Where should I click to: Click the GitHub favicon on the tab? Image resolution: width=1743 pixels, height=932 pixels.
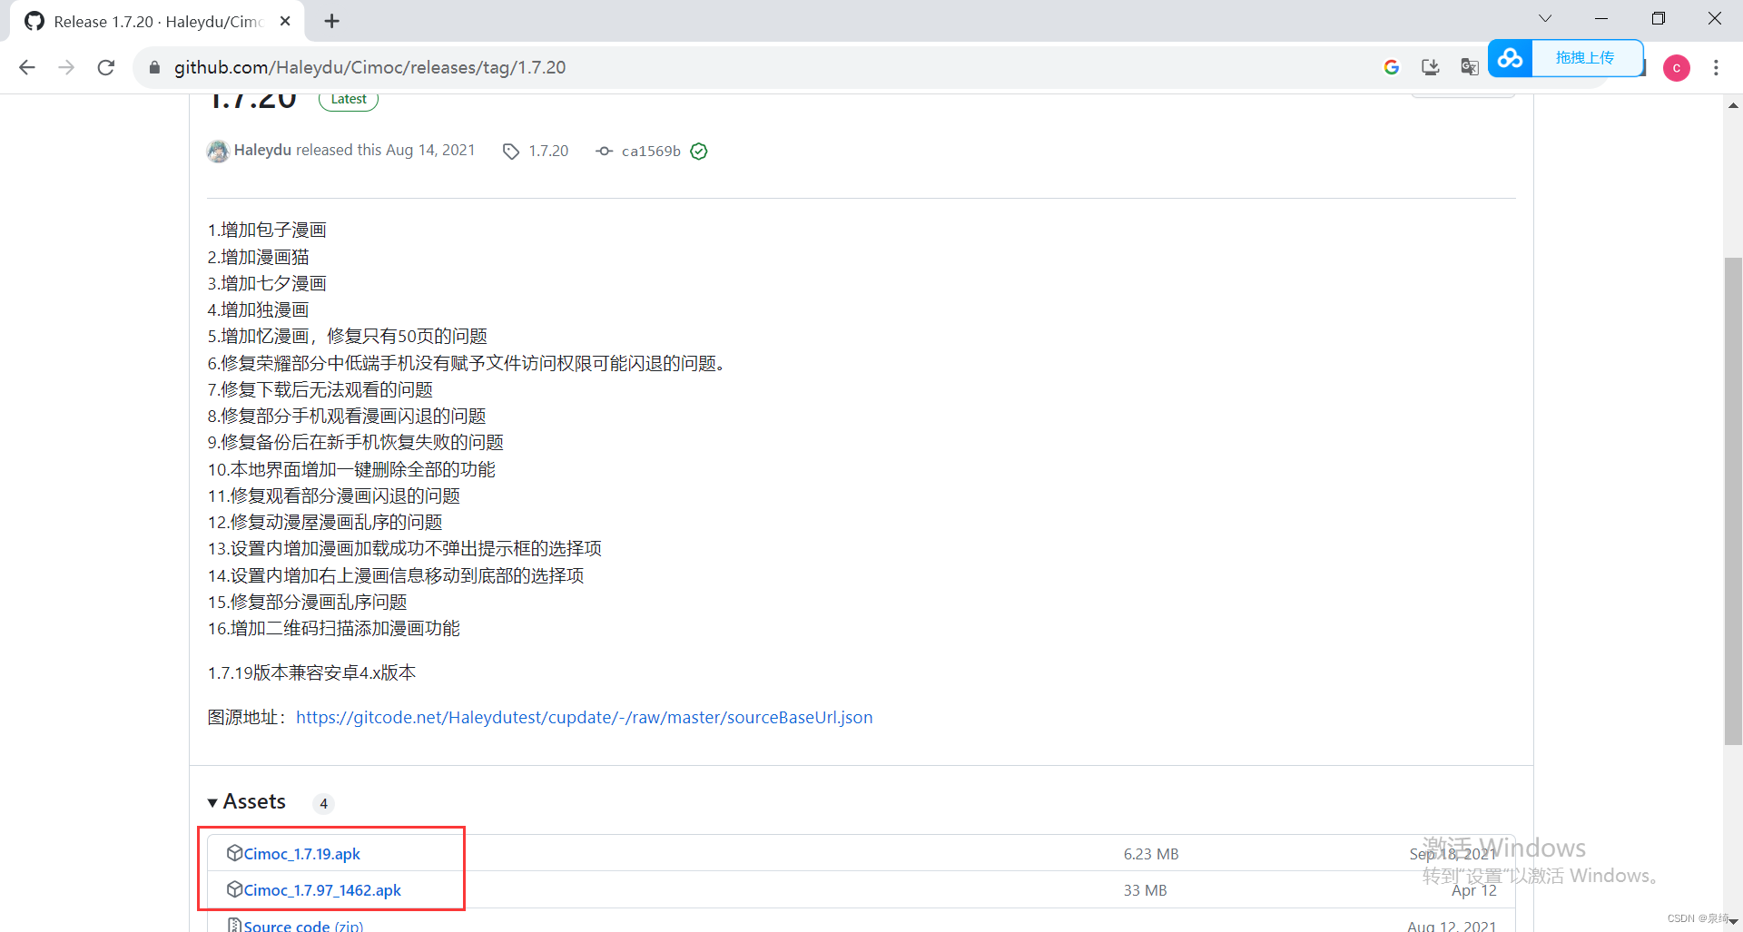tap(34, 21)
